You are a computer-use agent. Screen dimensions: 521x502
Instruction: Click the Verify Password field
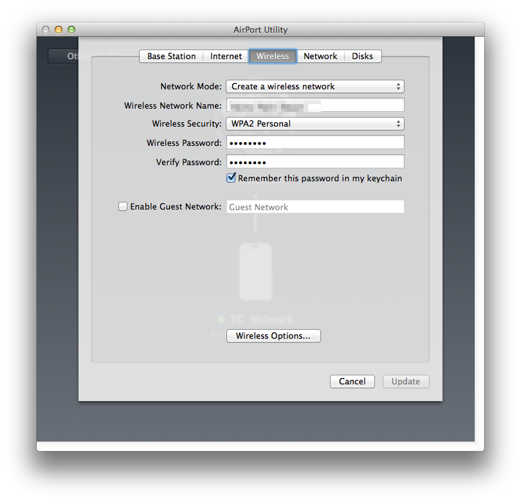tap(315, 162)
